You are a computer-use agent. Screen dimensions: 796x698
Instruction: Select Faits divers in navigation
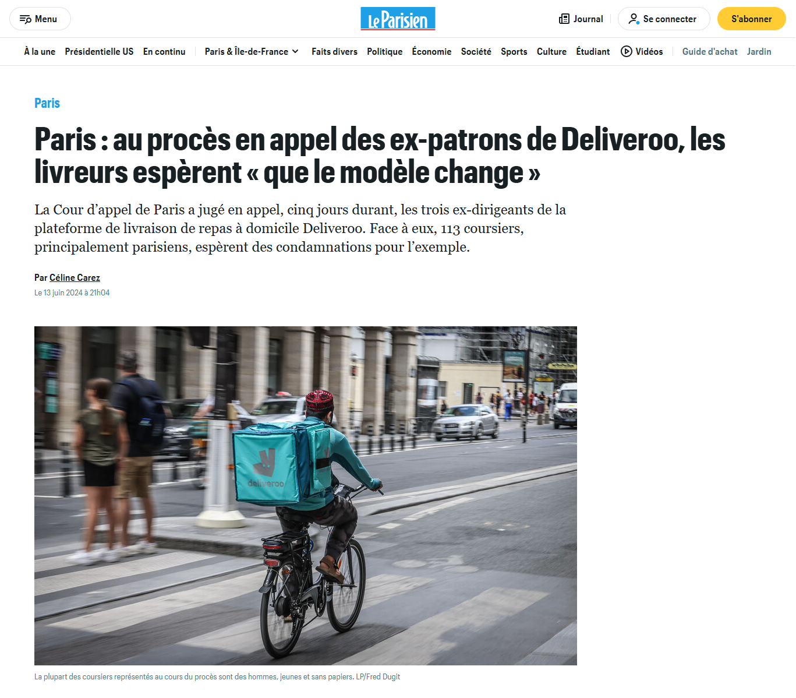coord(334,51)
